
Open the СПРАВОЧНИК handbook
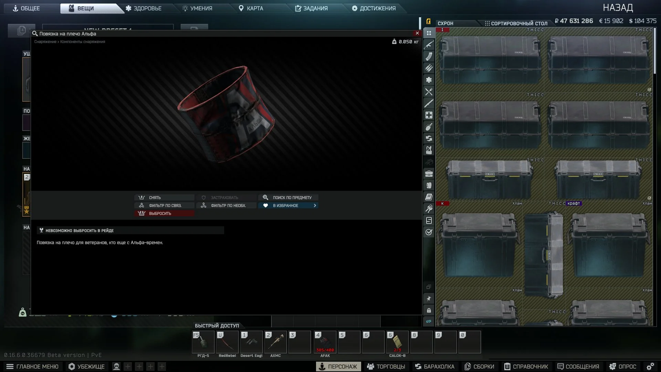526,366
